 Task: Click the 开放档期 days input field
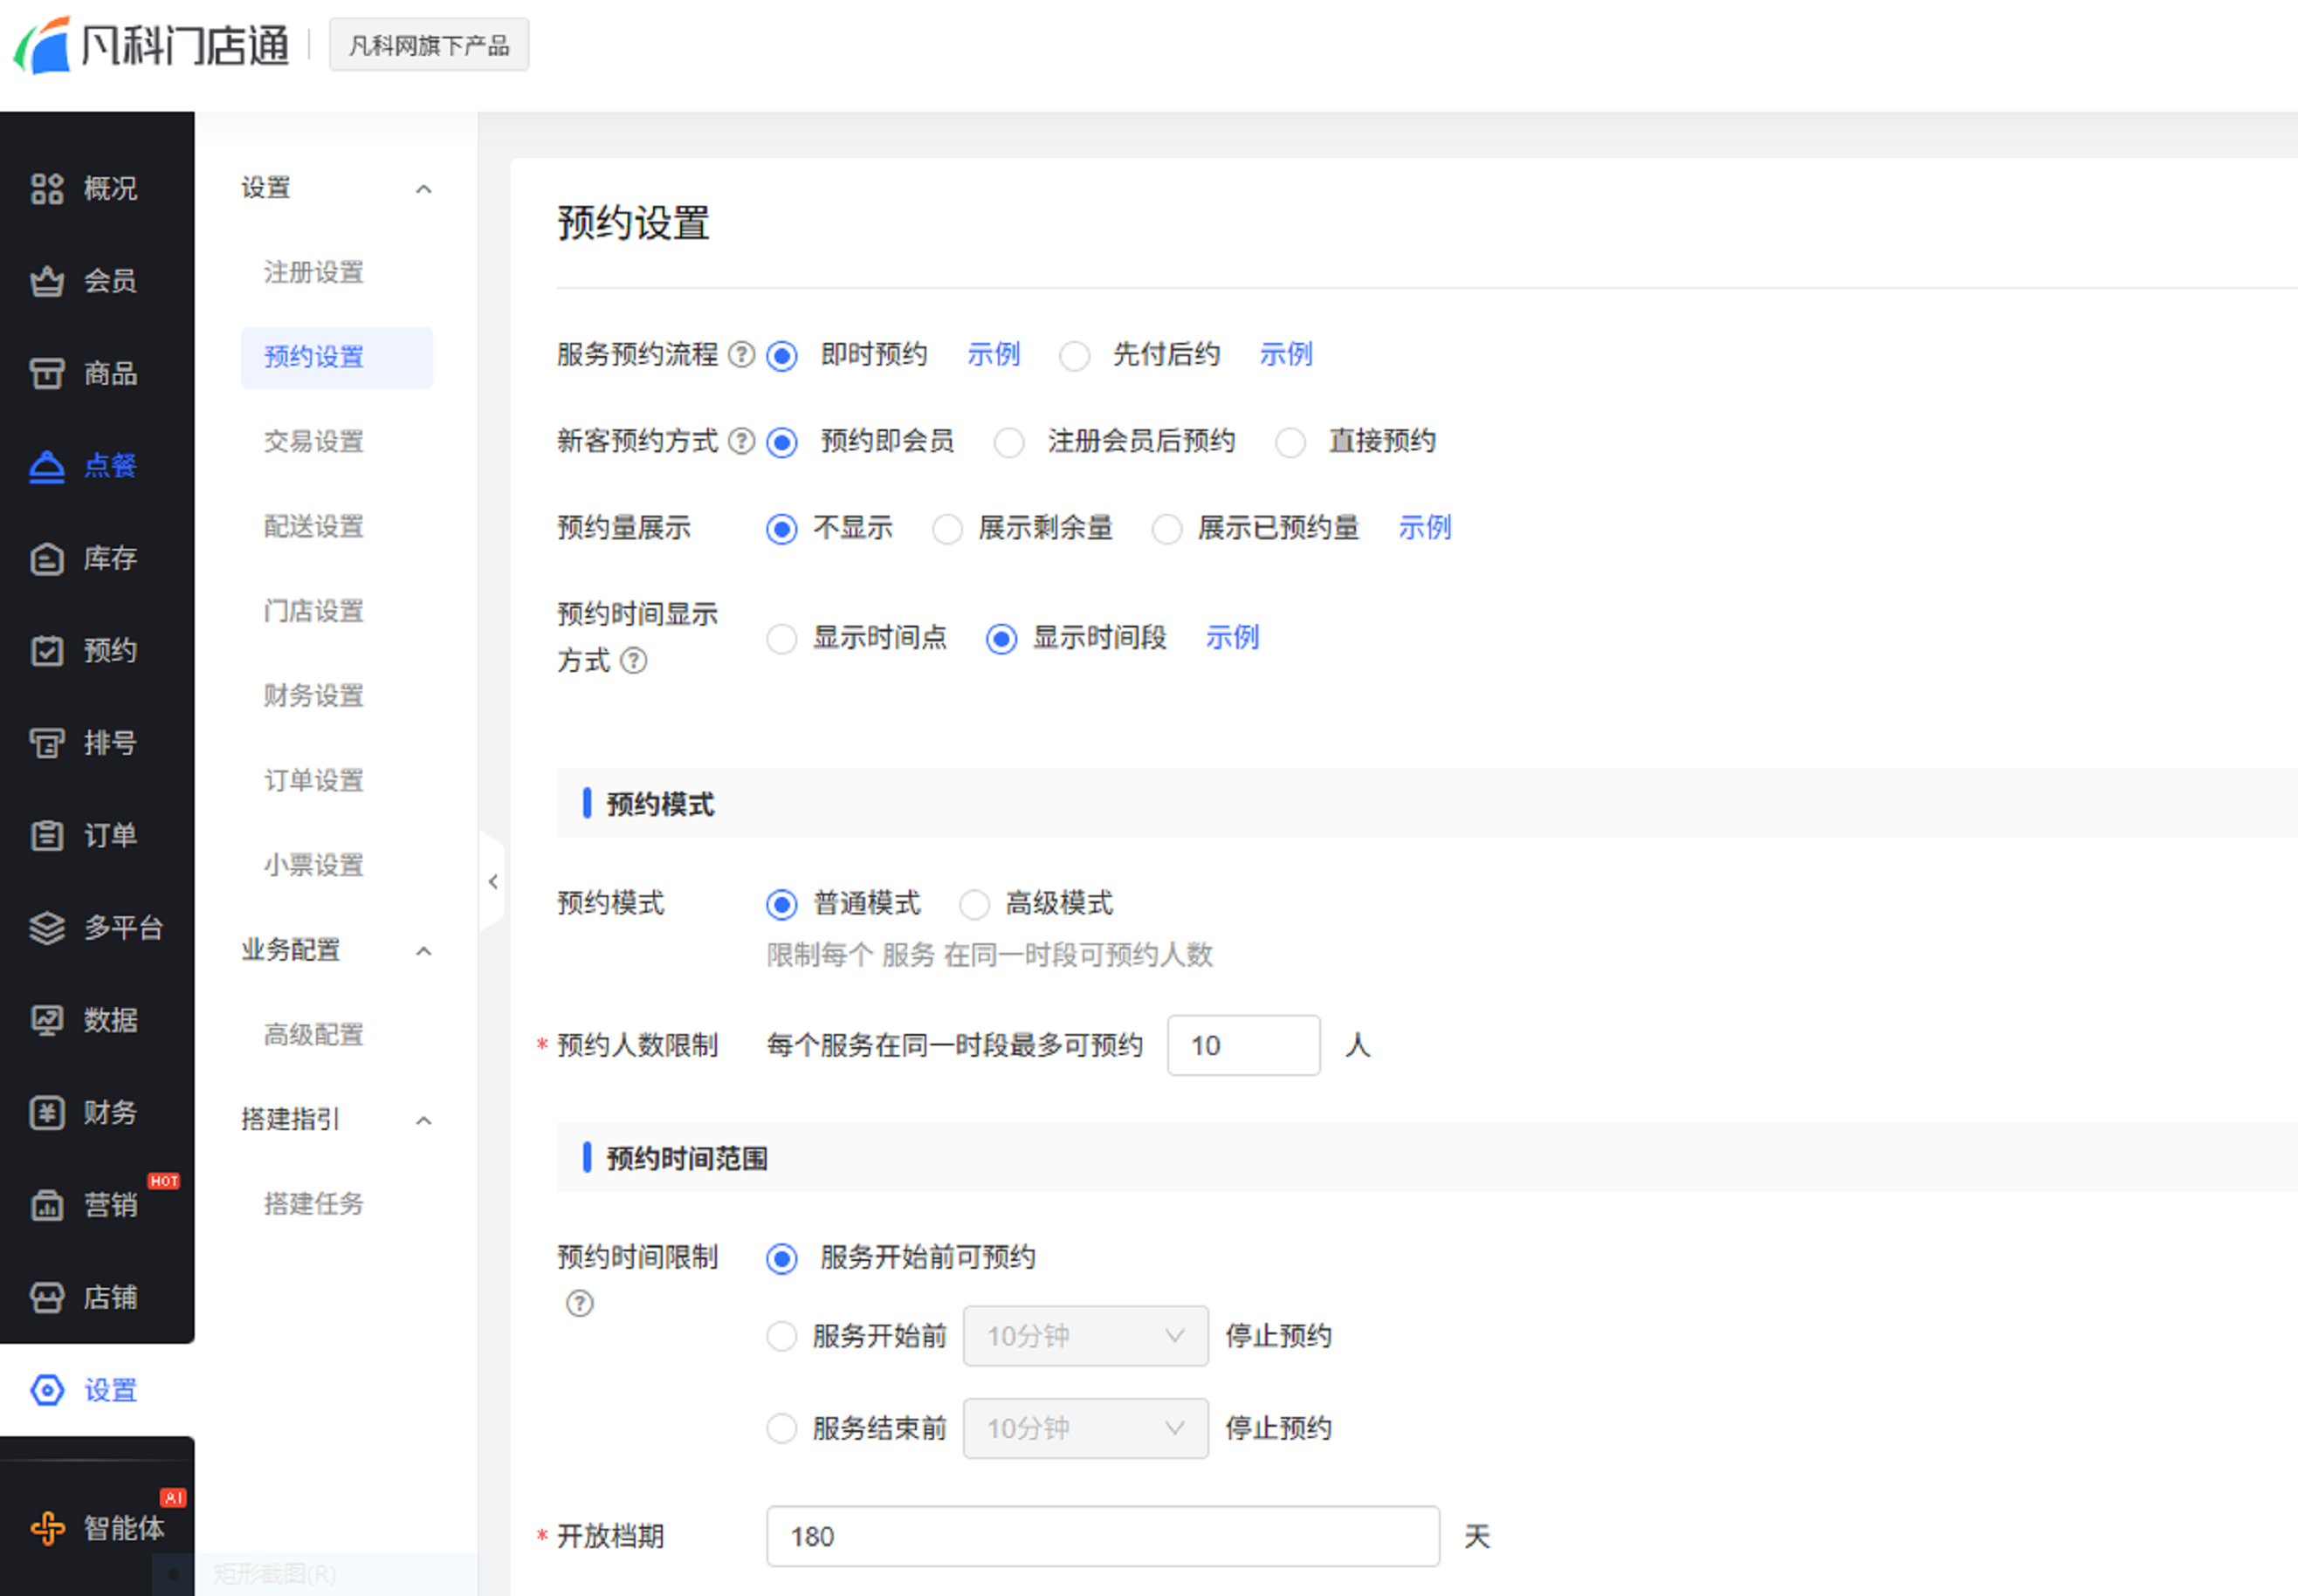click(x=1102, y=1535)
